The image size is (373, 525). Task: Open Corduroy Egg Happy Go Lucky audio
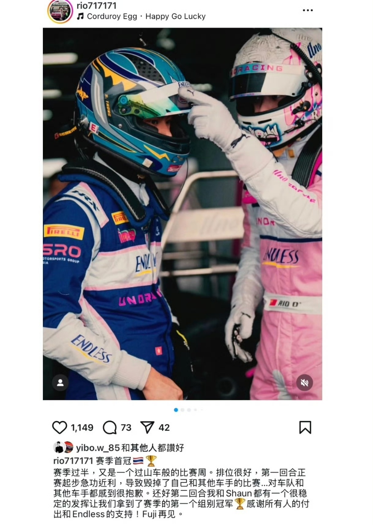[146, 16]
